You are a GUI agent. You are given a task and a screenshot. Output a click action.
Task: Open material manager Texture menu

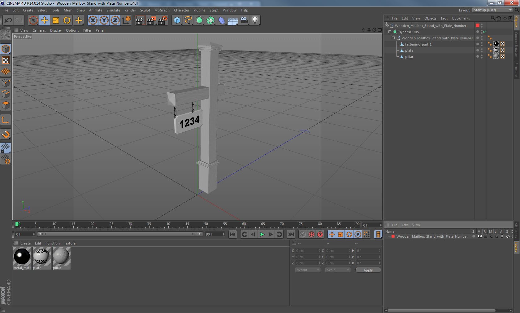[70, 243]
